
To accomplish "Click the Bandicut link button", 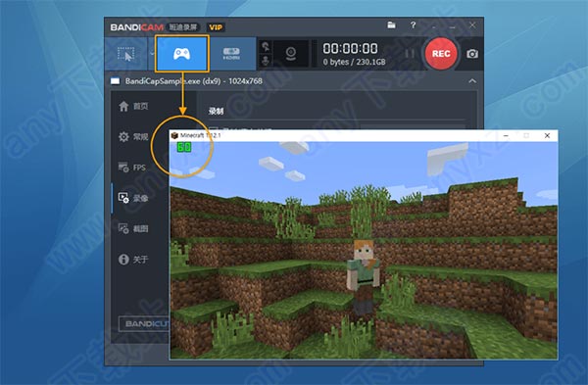I will point(144,324).
